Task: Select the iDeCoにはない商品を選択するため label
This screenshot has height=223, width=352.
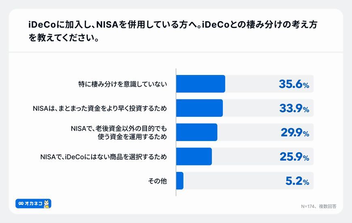Action: [x=103, y=157]
